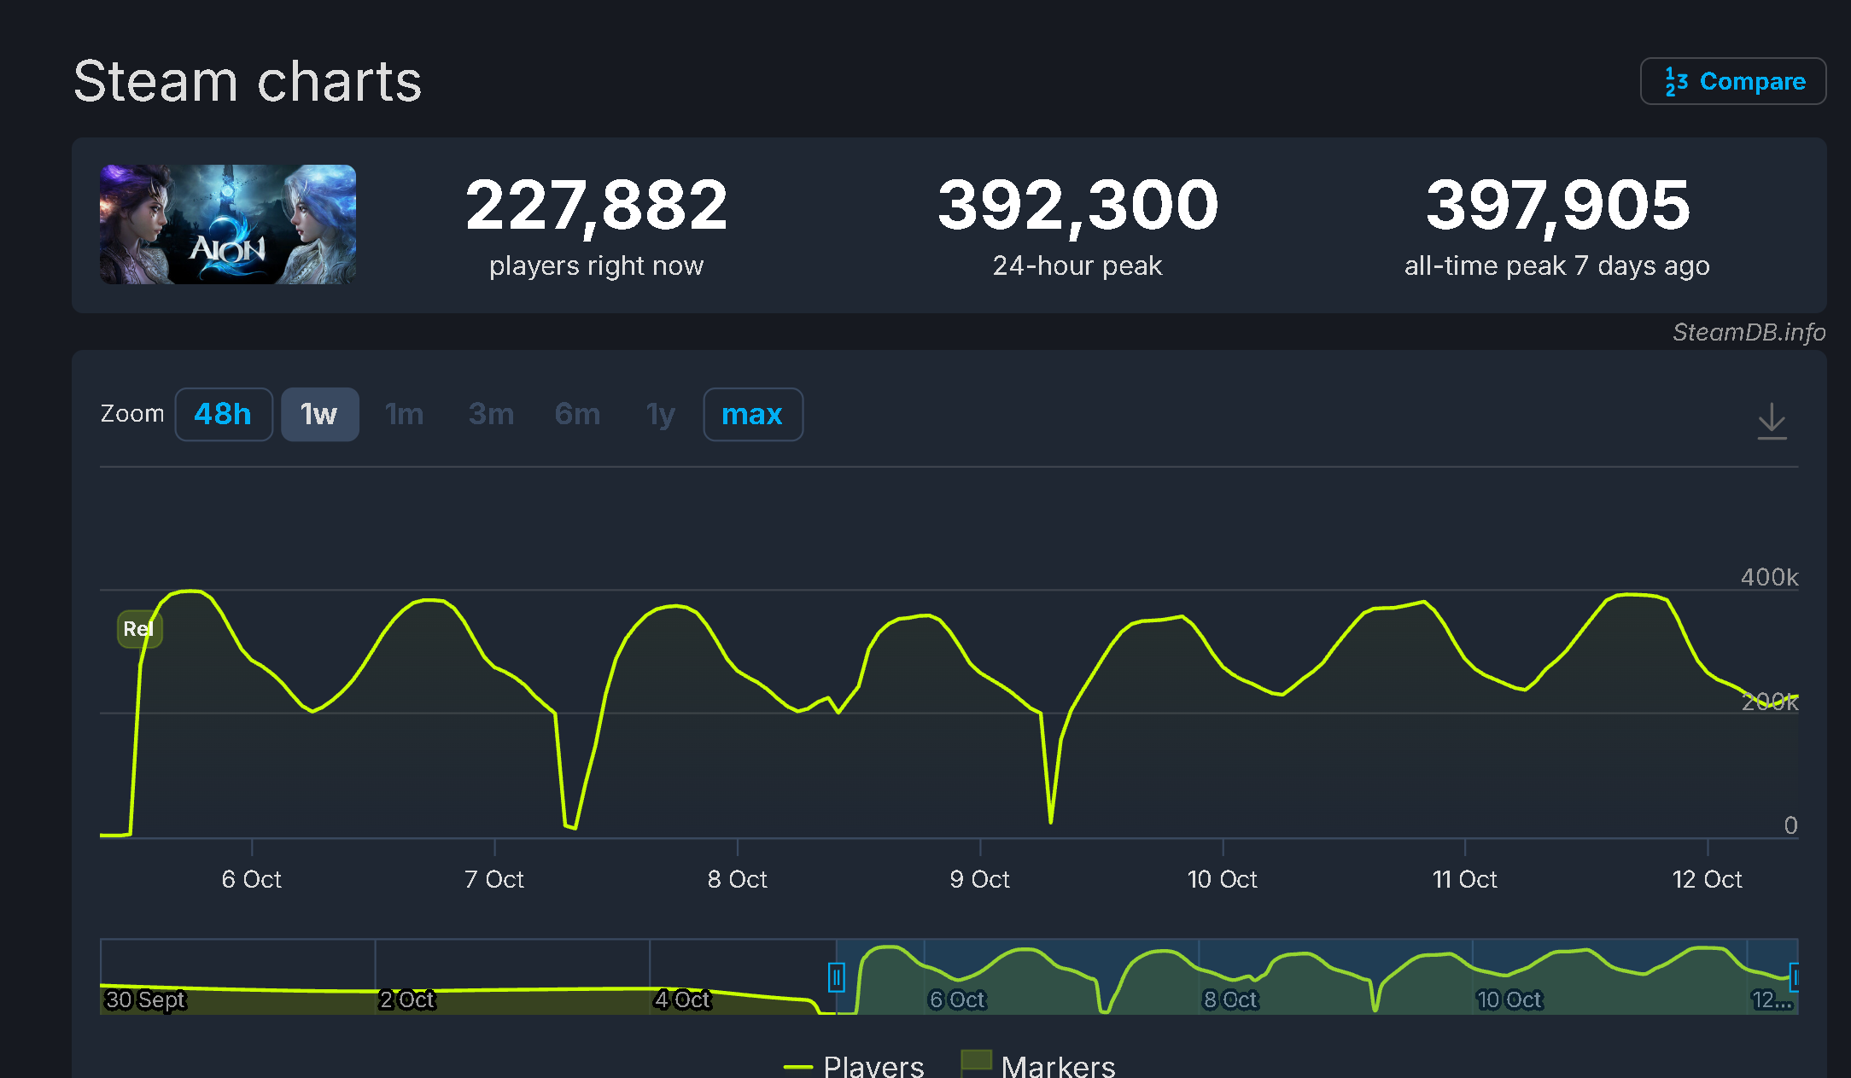This screenshot has height=1078, width=1851.
Task: Click the 392,300 24-hour peak value
Action: pyautogui.click(x=1077, y=206)
